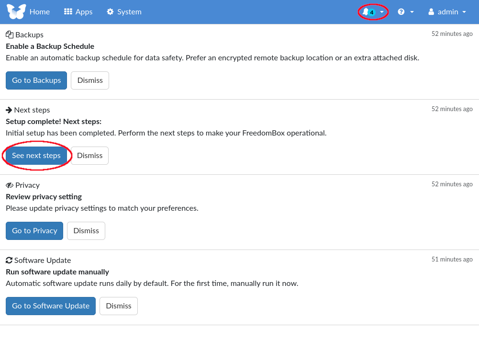
Task: Click the Apps grid icon
Action: click(x=68, y=11)
